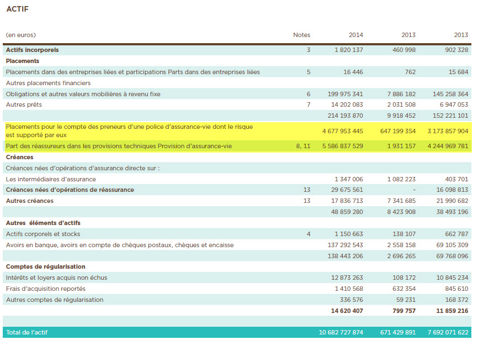Click value 16 098 813
Screen dimensions: 478x345
452,190
